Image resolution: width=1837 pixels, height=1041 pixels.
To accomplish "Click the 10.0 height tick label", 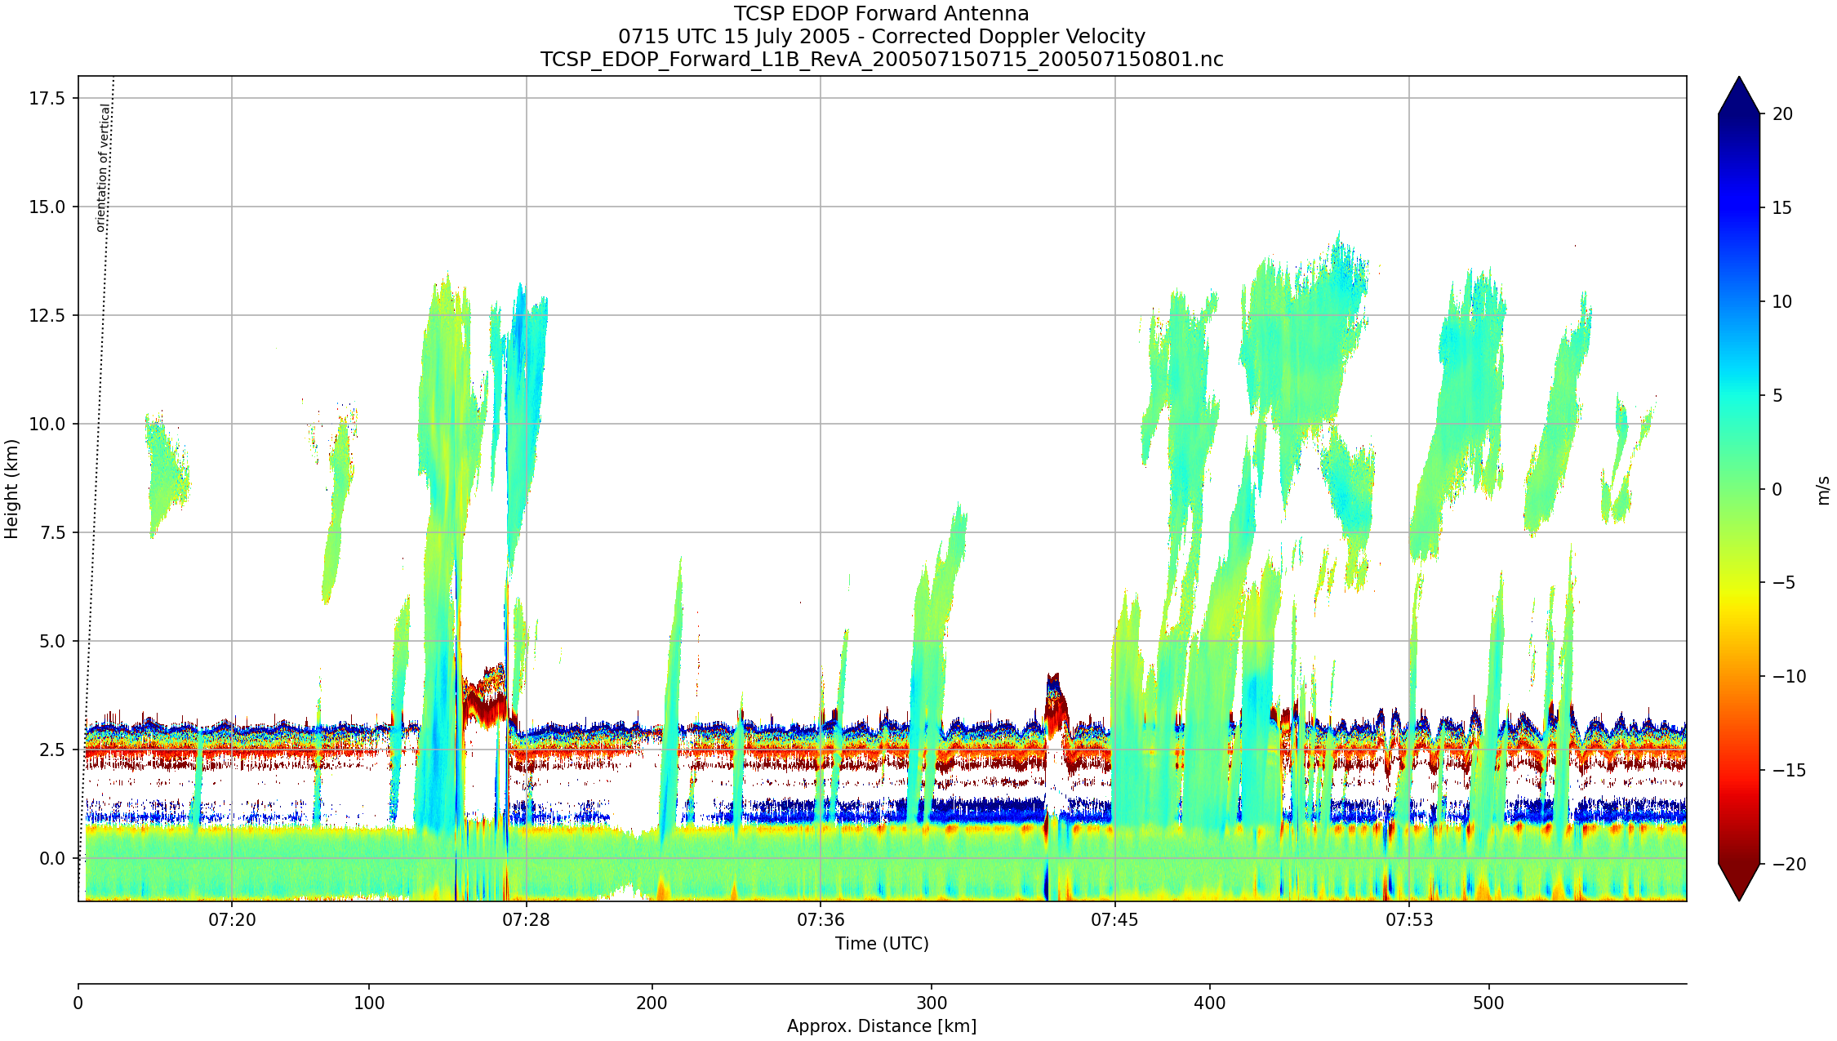I will 47,425.
